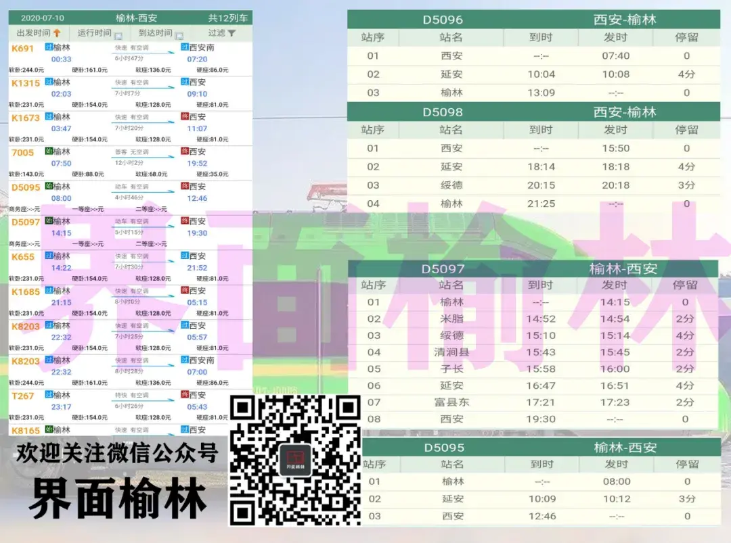Select the D5096 西安-榆林 timetable header
This screenshot has height=543, width=731.
tap(533, 20)
